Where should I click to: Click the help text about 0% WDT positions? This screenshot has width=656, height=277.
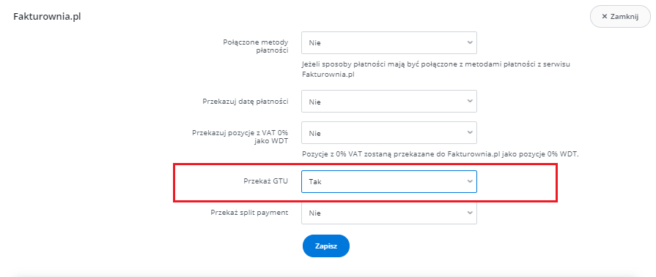tap(440, 154)
